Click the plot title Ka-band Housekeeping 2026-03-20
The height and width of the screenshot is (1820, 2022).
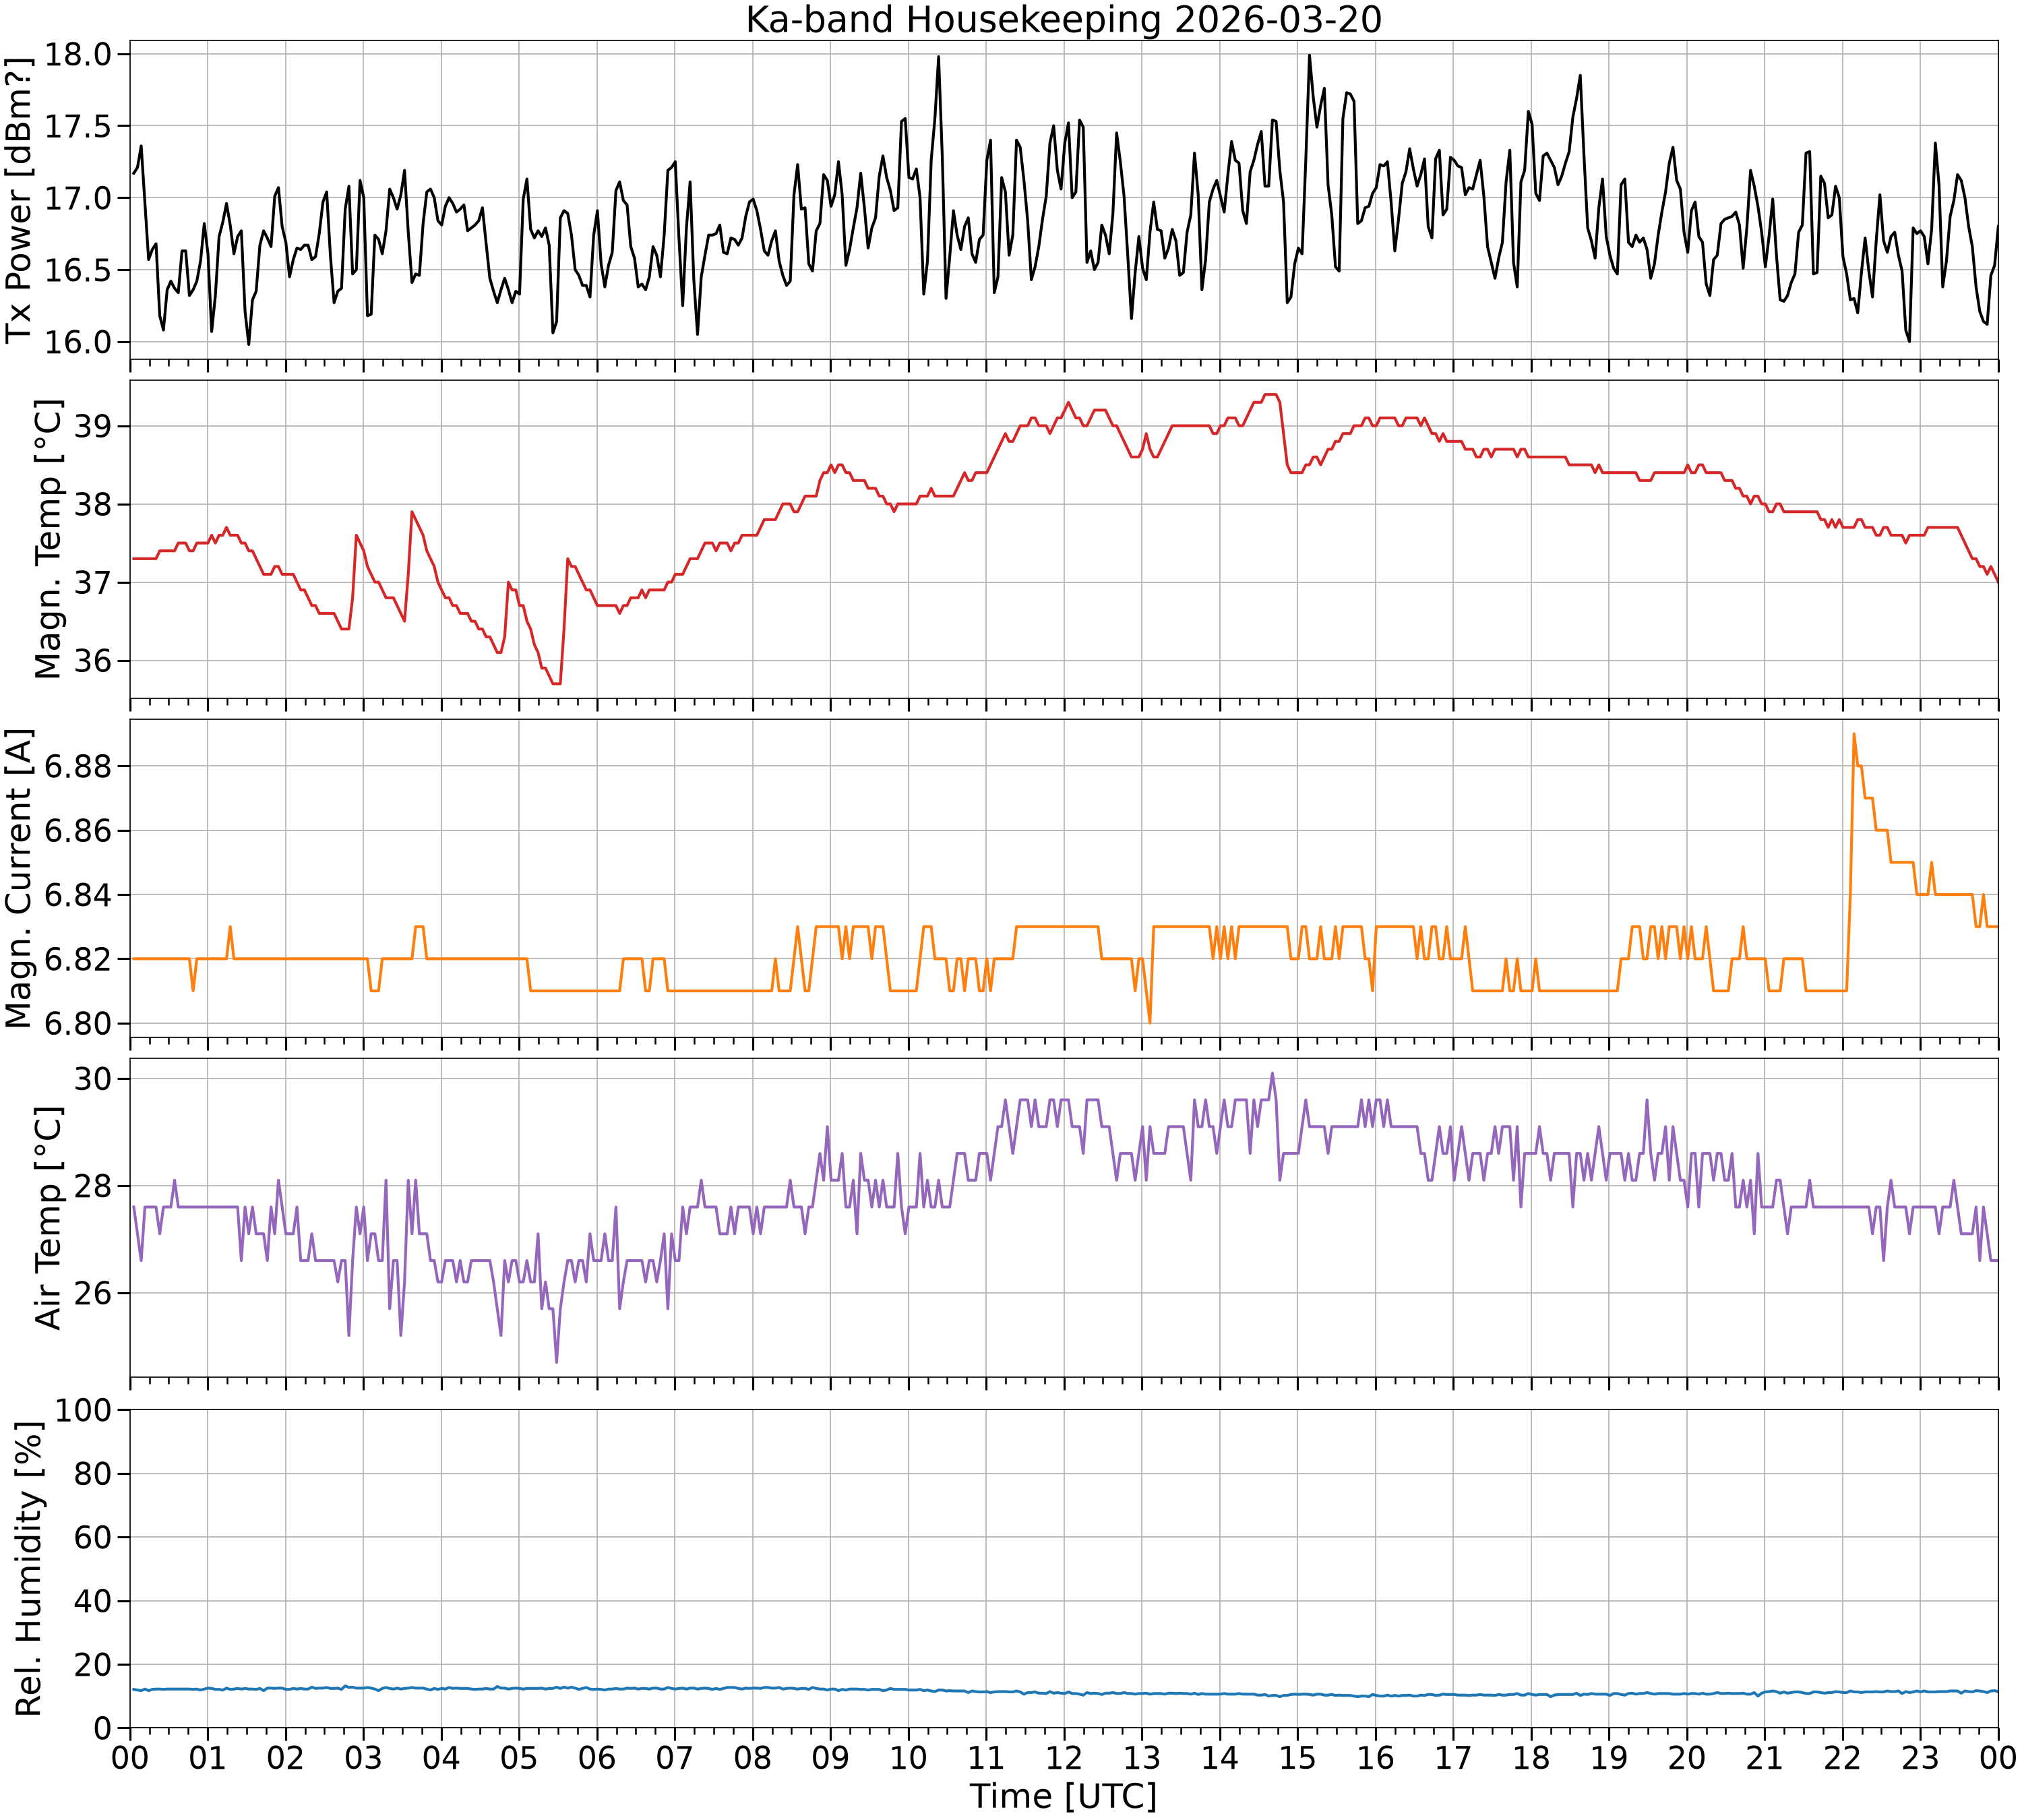(1064, 20)
